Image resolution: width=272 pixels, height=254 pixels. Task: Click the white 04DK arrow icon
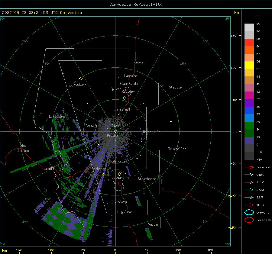(249, 175)
